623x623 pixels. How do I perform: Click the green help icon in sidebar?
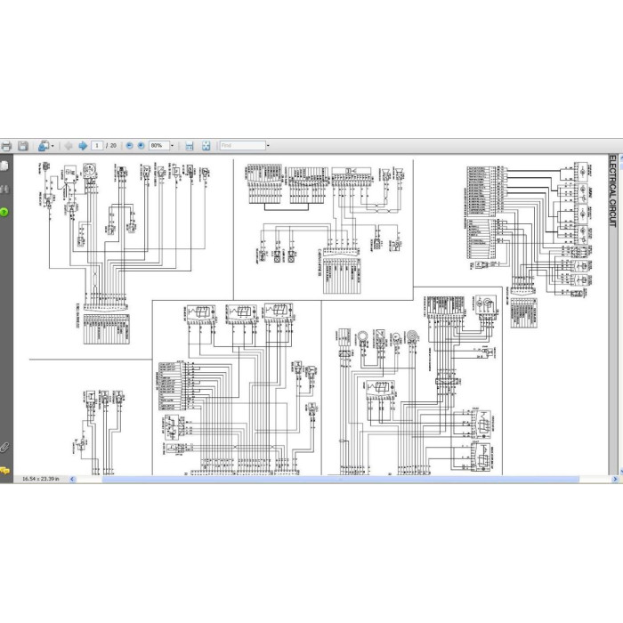[x=4, y=212]
